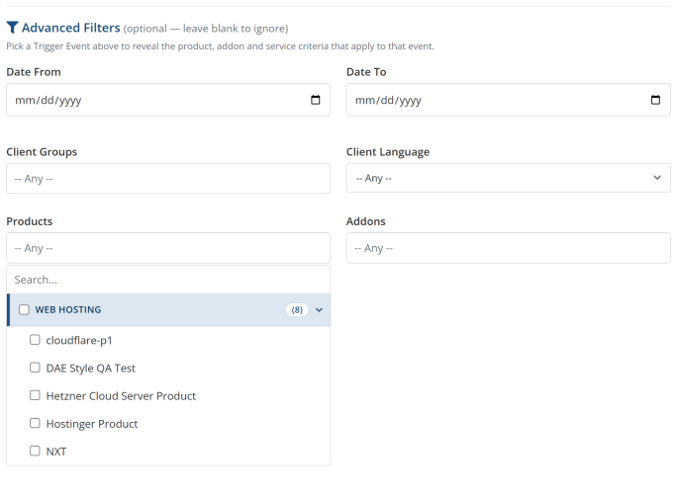
Task: Open the Date From calendar picker icon
Action: 316,100
